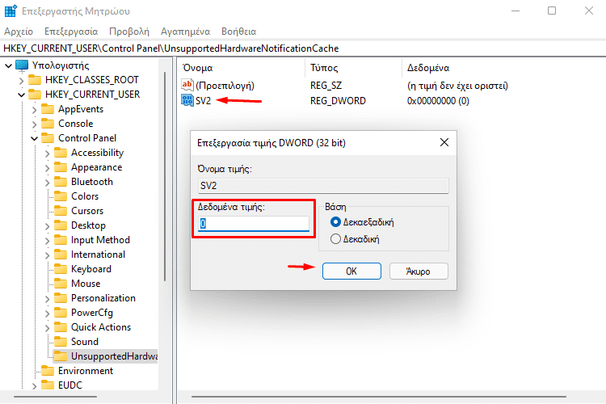Click the PowerCfg folder icon
This screenshot has height=404, width=606.
click(61, 313)
